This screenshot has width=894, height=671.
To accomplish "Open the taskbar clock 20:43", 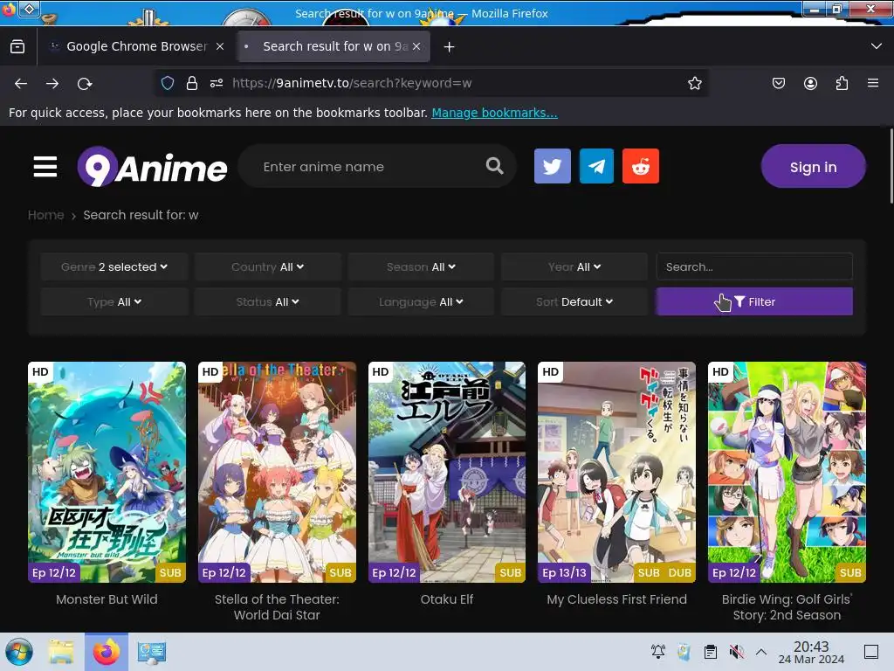I will click(811, 652).
